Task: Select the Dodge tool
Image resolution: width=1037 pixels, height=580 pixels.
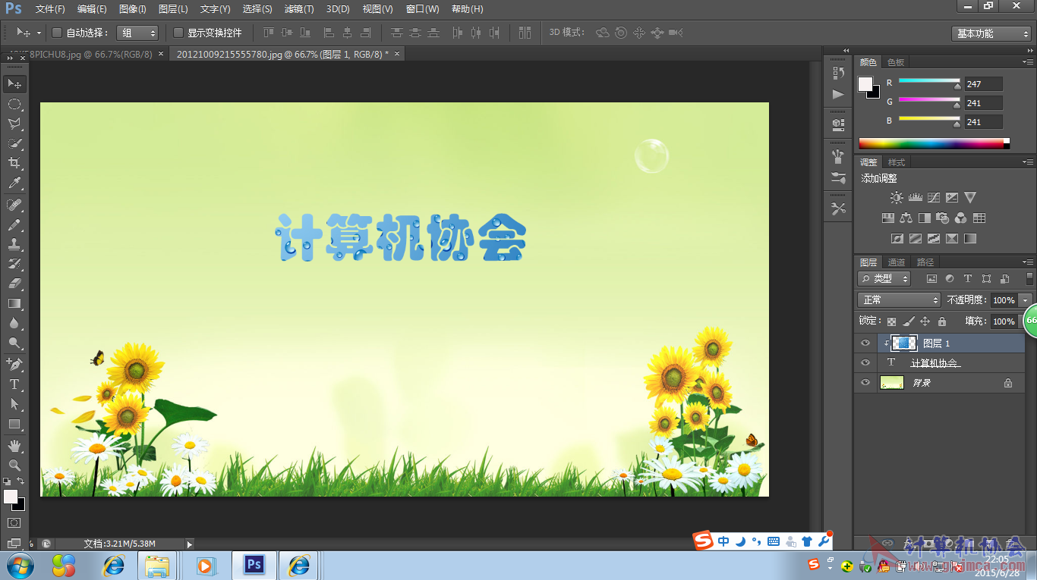Action: pyautogui.click(x=14, y=343)
